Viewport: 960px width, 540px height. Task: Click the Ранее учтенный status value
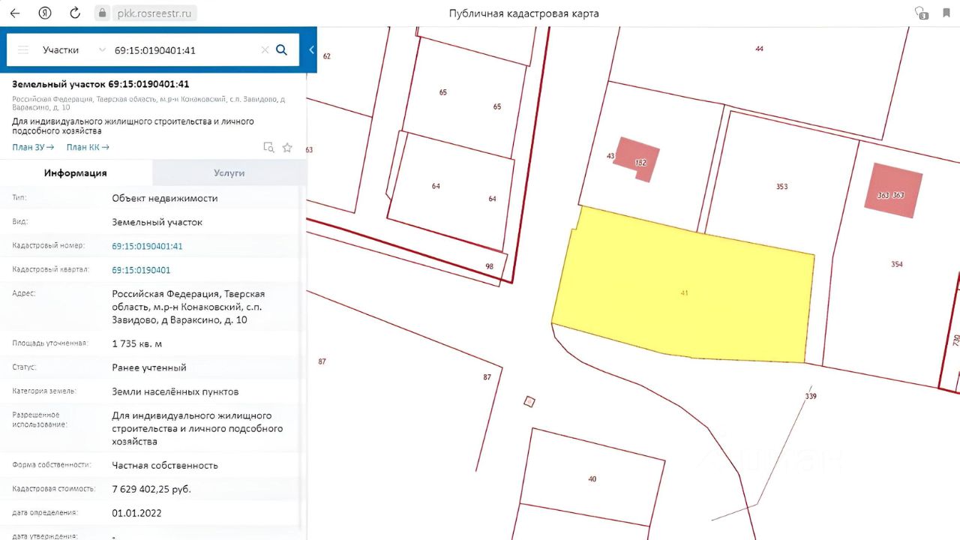point(149,367)
